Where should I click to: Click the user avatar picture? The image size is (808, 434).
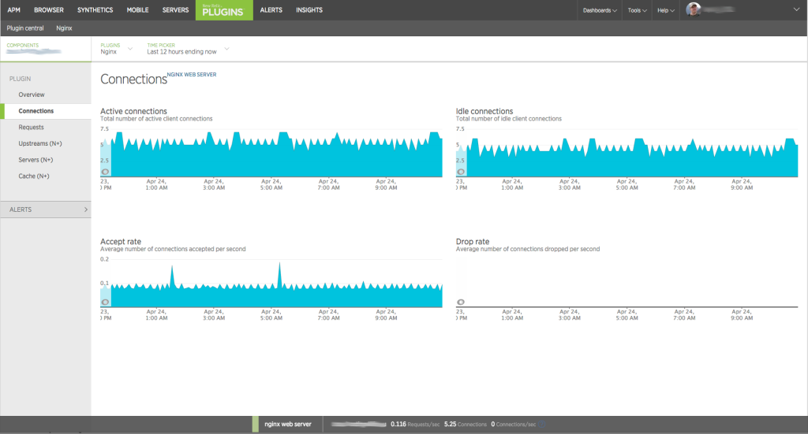tap(693, 9)
